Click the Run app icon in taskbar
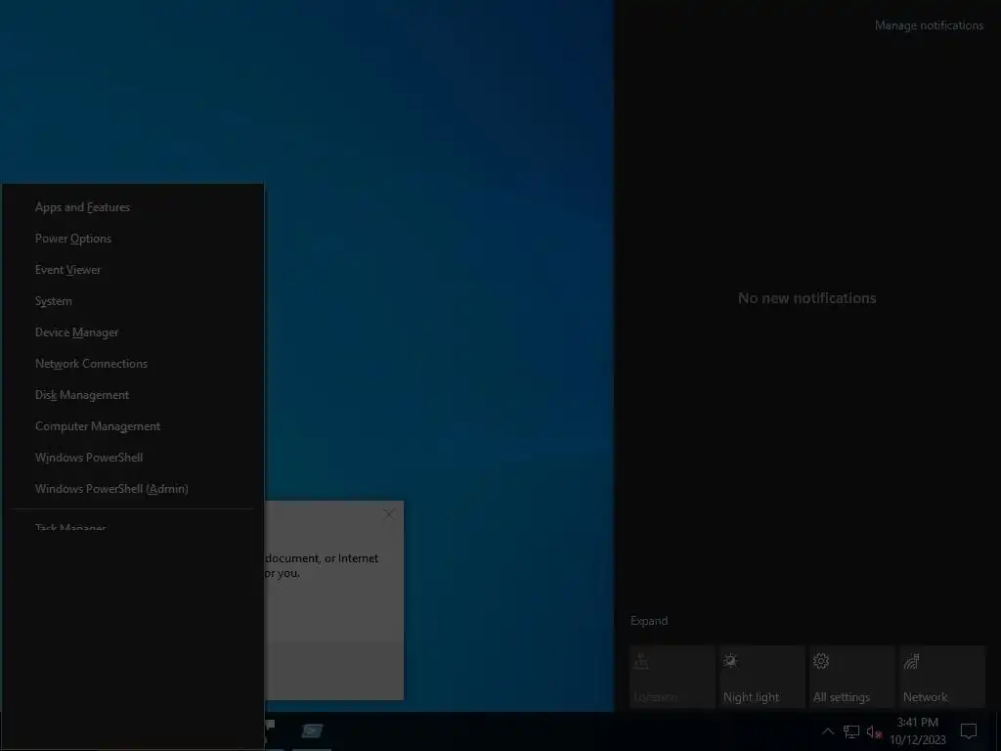This screenshot has height=751, width=1001. click(312, 731)
